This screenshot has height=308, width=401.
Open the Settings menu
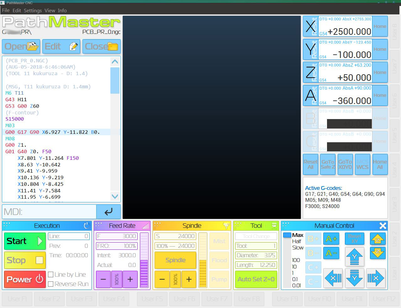[33, 10]
